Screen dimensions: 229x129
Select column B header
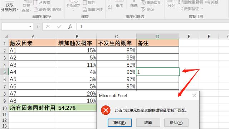(77, 37)
